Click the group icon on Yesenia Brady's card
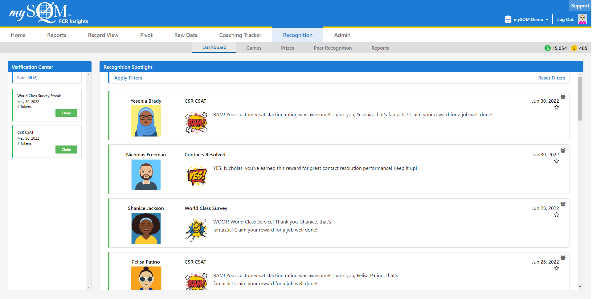 pos(563,97)
